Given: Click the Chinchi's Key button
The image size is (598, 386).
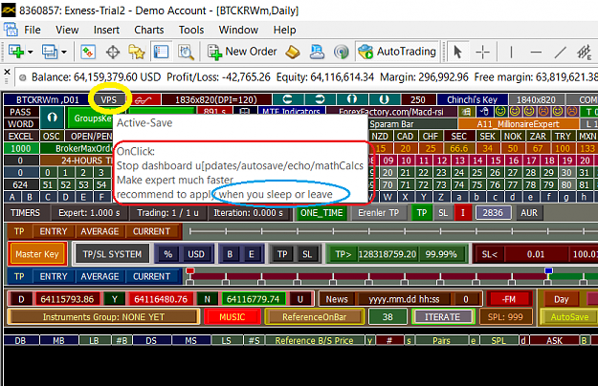Looking at the screenshot, I should click(x=472, y=99).
